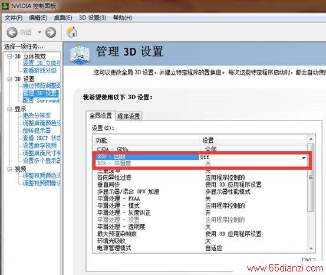Open 旋转显示器 link
Image resolution: width=326 pixels, height=275 pixels.
[37, 130]
